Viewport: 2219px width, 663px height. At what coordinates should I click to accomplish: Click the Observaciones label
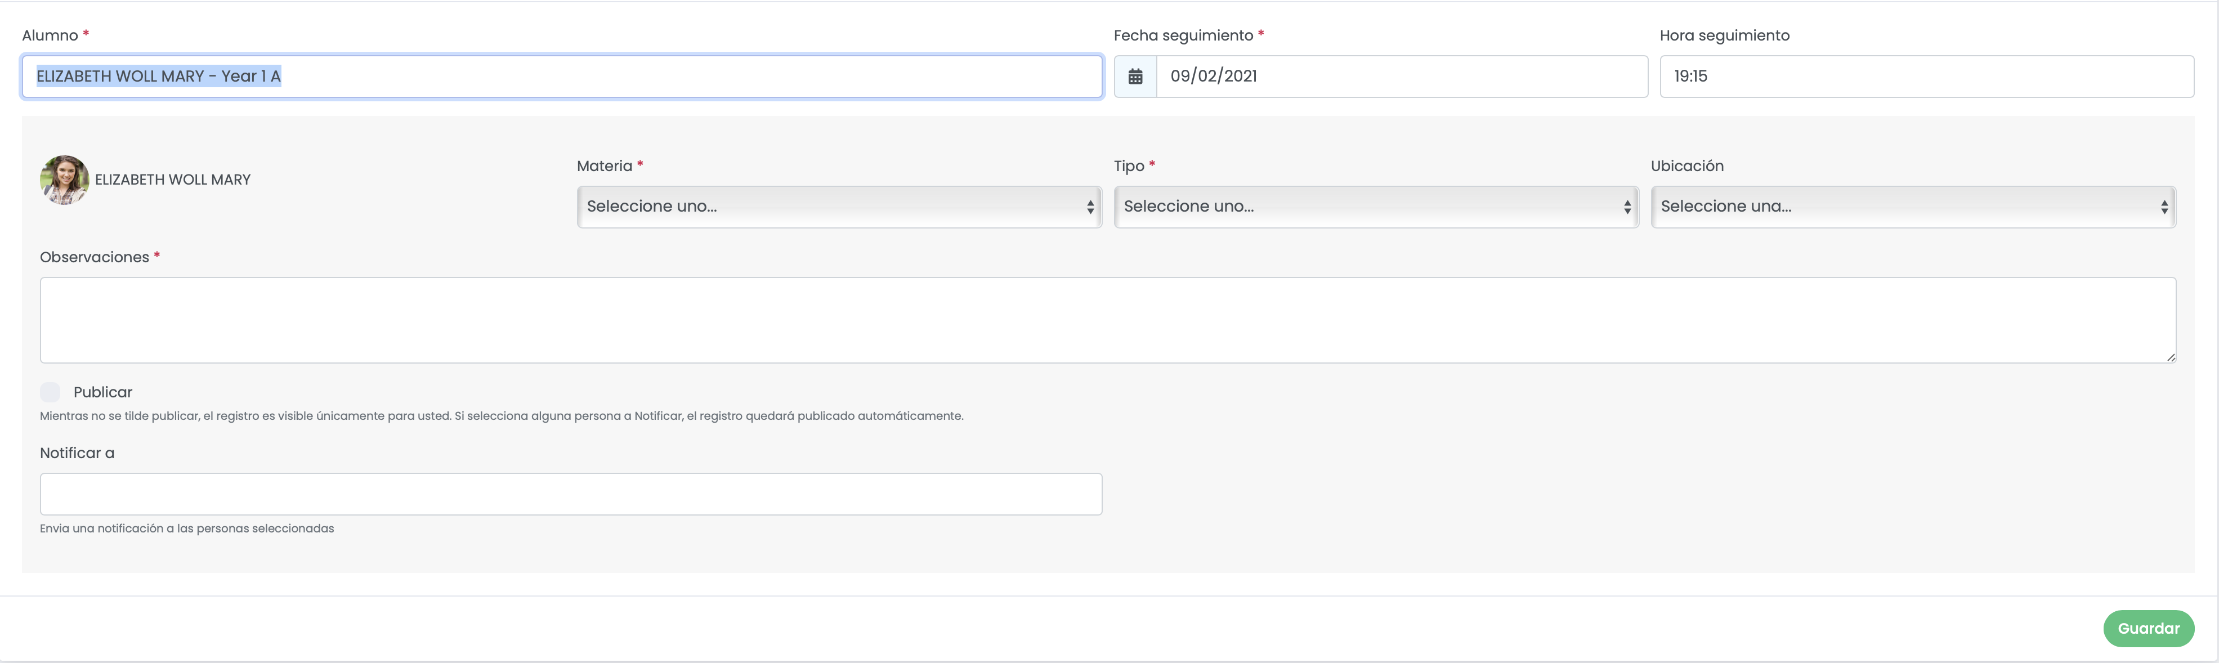94,257
